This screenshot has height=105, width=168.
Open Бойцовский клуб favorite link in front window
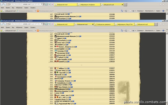coord(10,31)
